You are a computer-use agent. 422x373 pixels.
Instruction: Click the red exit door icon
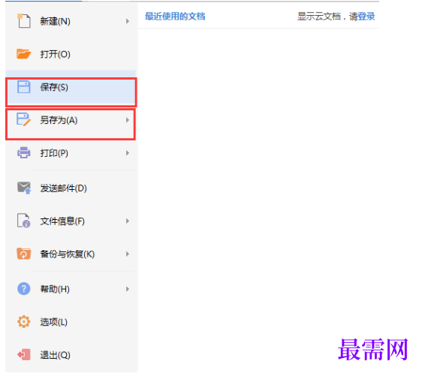pos(24,355)
